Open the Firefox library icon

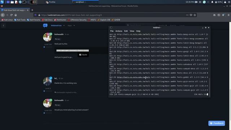(214, 15)
